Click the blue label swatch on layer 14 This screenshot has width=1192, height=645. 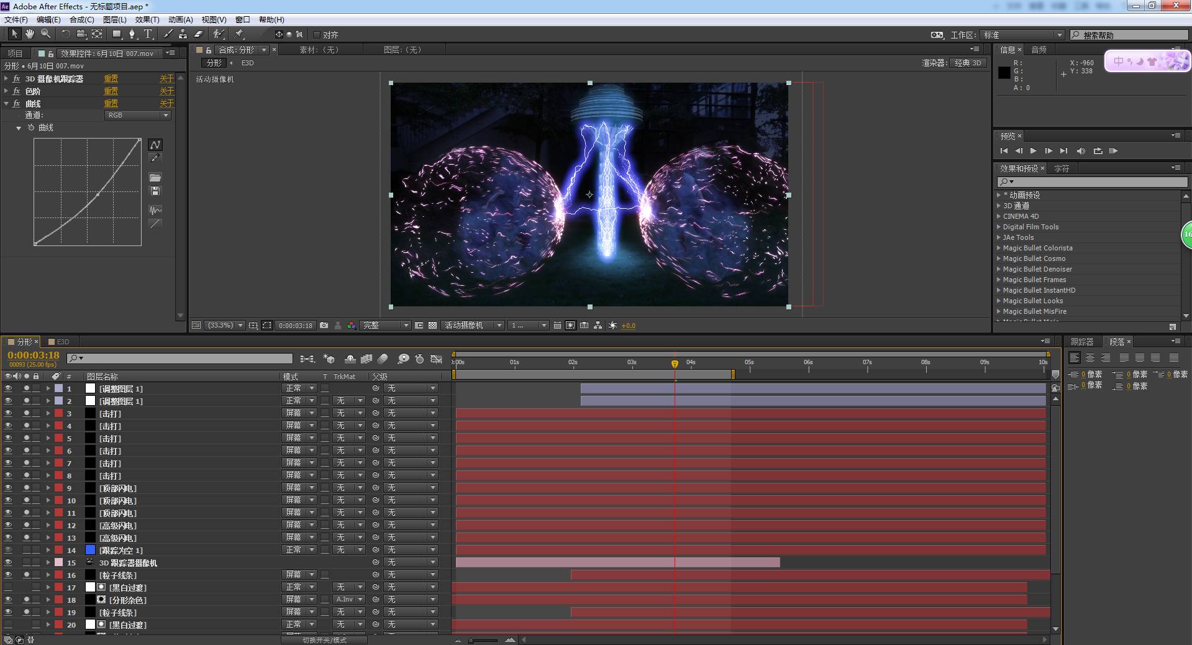point(90,550)
